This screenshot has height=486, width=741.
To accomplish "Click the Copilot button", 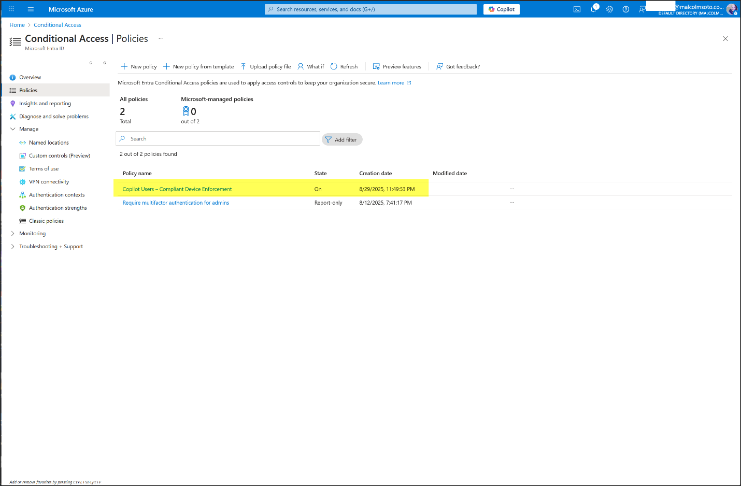I will pos(501,9).
